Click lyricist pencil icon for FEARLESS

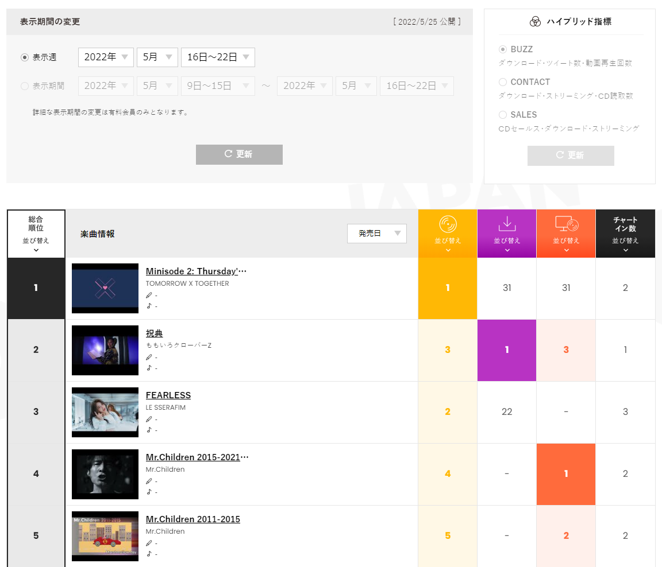[x=149, y=419]
